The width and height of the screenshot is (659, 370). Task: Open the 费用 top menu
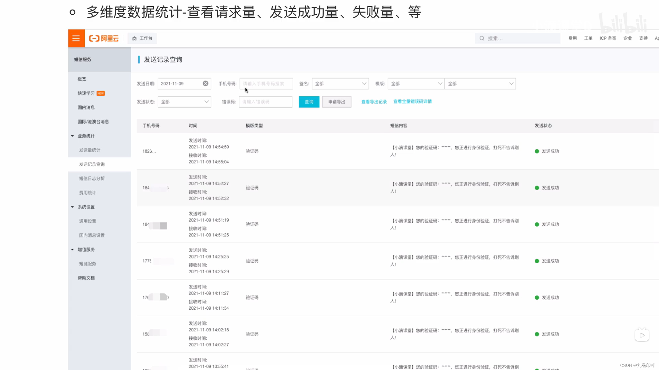click(573, 38)
